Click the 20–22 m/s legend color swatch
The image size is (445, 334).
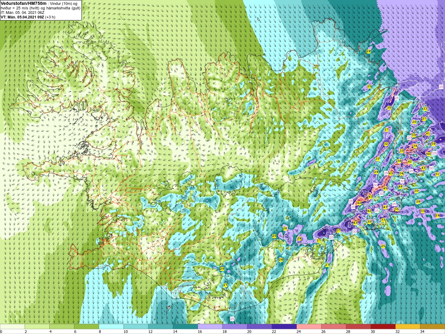(259, 327)
